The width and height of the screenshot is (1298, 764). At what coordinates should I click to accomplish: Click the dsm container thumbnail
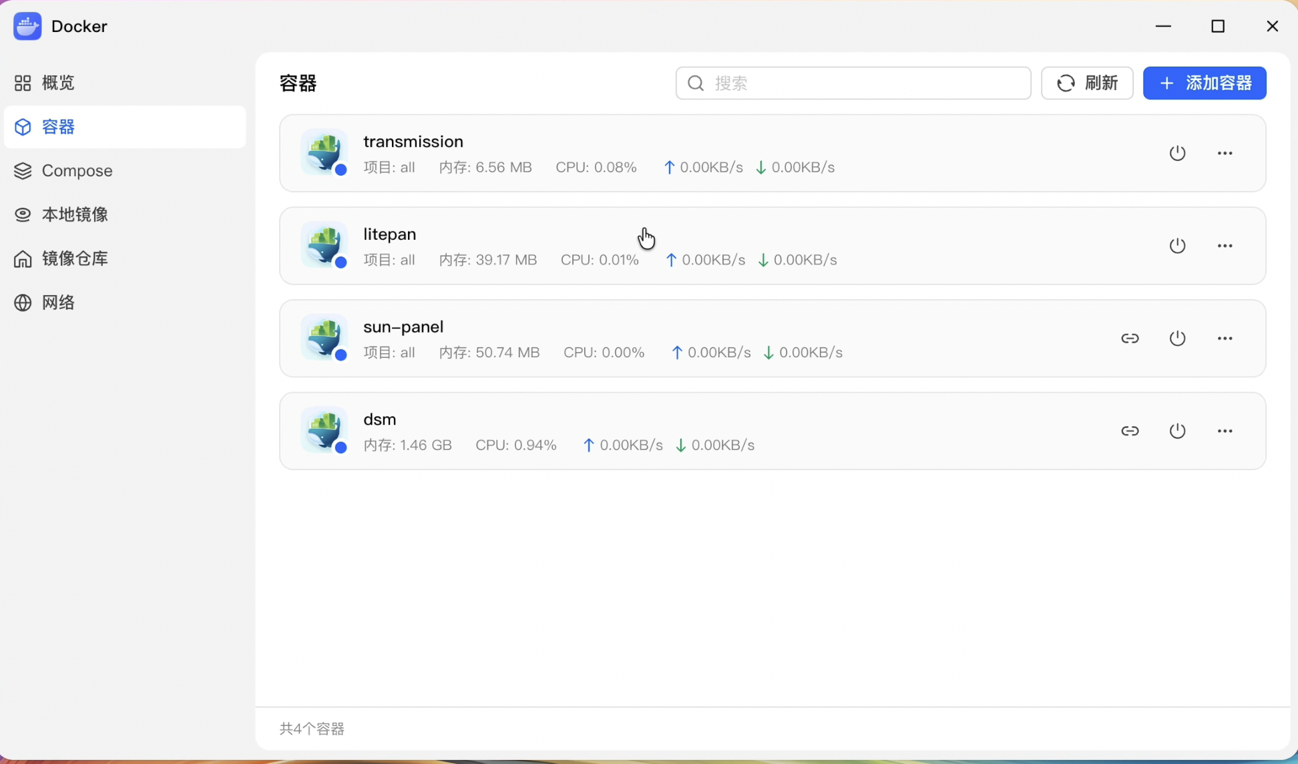pos(324,430)
